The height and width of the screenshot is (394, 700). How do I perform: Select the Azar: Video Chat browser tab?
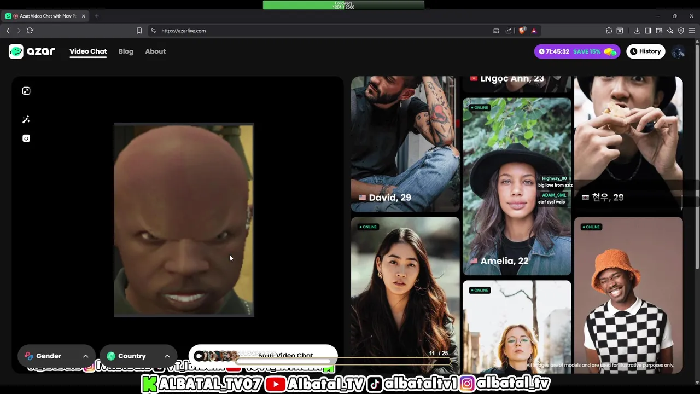pos(46,16)
